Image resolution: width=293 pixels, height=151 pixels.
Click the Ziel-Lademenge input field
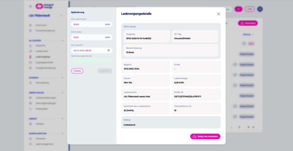(x=92, y=25)
